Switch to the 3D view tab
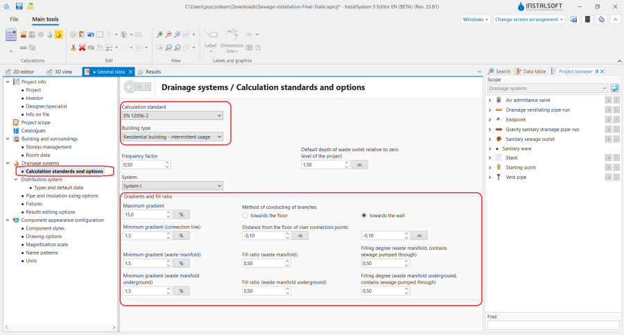Viewport: 624px width, 335px height. (60, 71)
